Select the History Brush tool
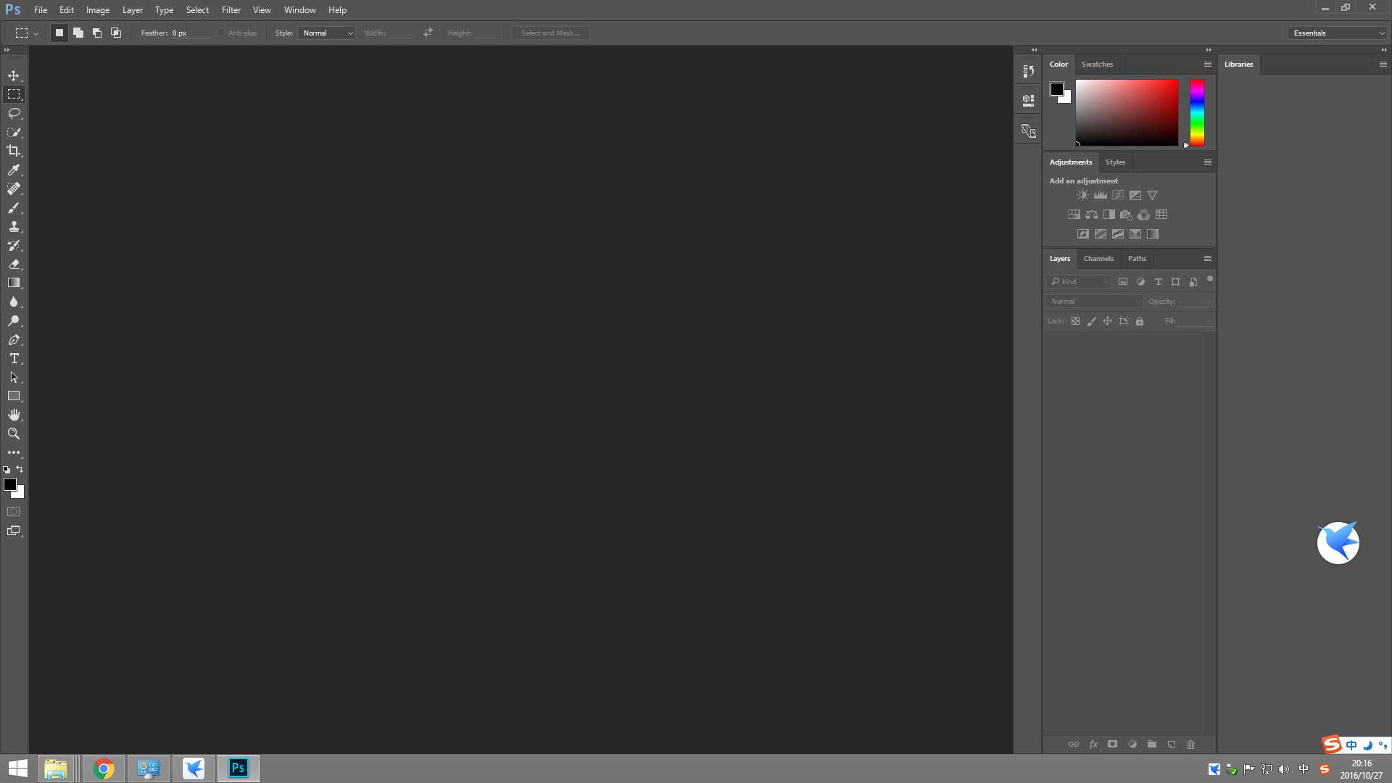This screenshot has width=1392, height=783. (x=14, y=245)
